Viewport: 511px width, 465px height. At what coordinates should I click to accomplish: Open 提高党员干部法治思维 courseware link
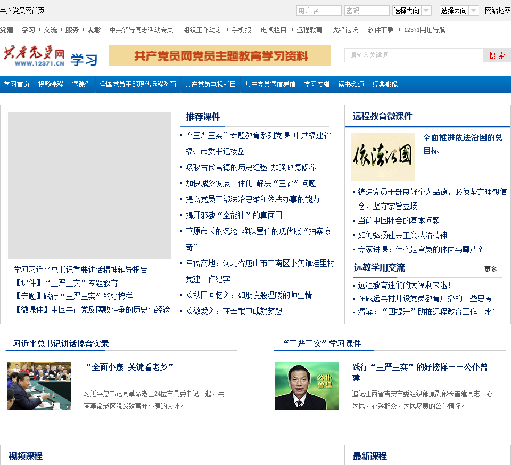pos(252,200)
